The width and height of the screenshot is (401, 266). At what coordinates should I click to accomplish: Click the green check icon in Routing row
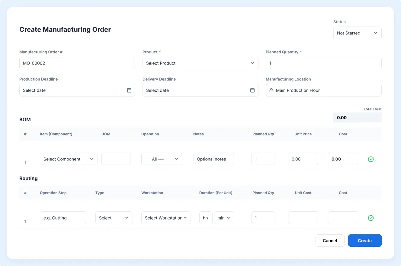[x=371, y=218]
